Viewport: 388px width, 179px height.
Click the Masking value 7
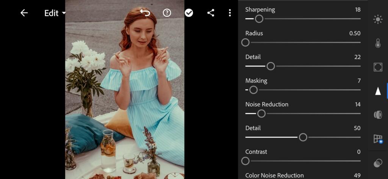(x=359, y=81)
